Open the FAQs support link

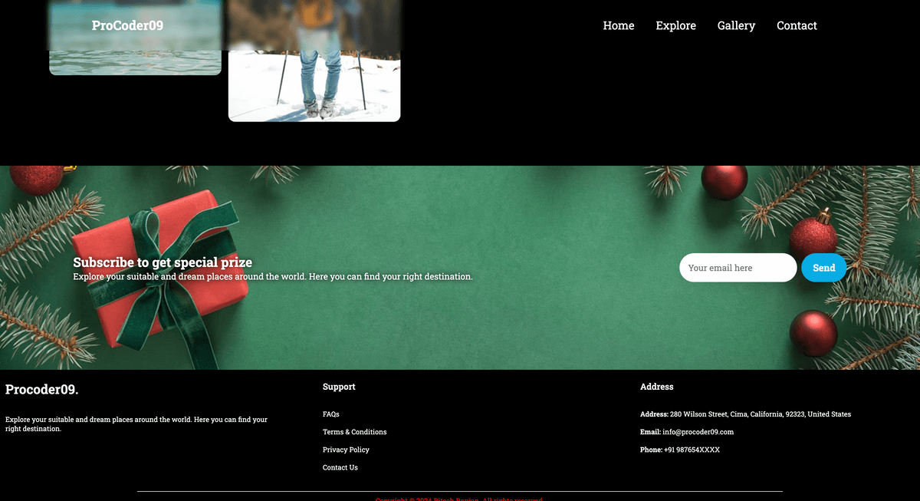click(x=330, y=414)
